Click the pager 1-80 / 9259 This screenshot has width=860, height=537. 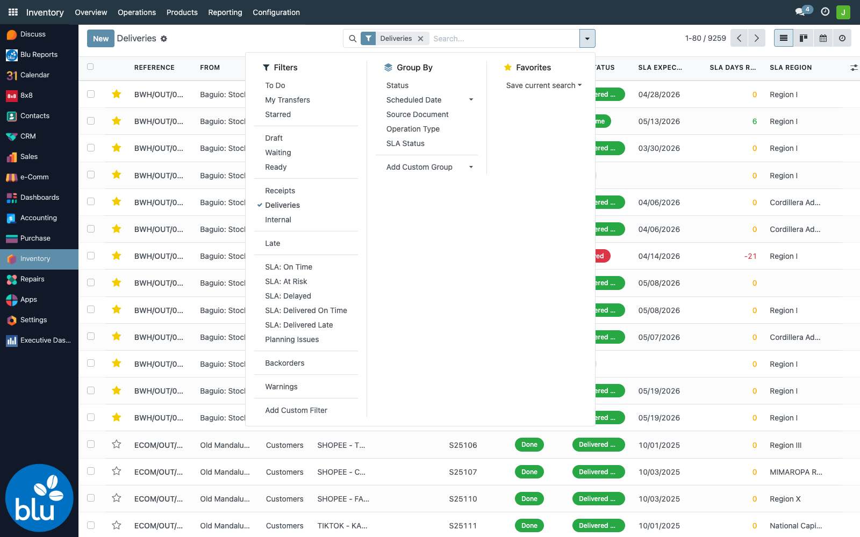(705, 38)
